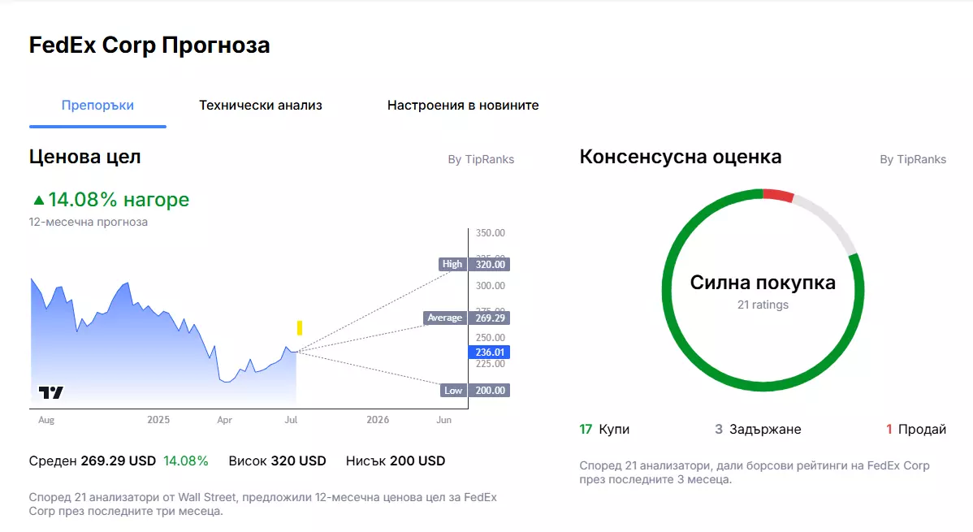Click the 2025 label on time axis
The height and width of the screenshot is (532, 973).
pyautogui.click(x=158, y=420)
